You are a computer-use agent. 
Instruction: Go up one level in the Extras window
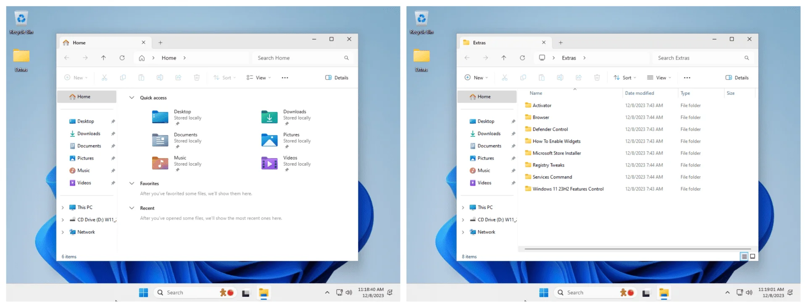[x=504, y=58]
